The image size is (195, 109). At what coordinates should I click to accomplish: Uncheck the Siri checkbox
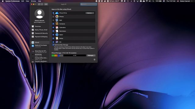pyautogui.click(x=53, y=42)
